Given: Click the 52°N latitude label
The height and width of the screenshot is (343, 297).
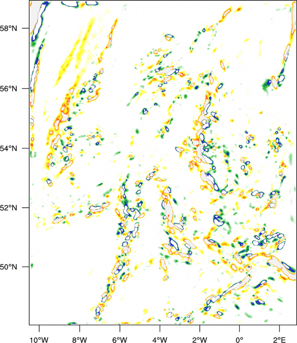Looking at the screenshot, I should 9,208.
